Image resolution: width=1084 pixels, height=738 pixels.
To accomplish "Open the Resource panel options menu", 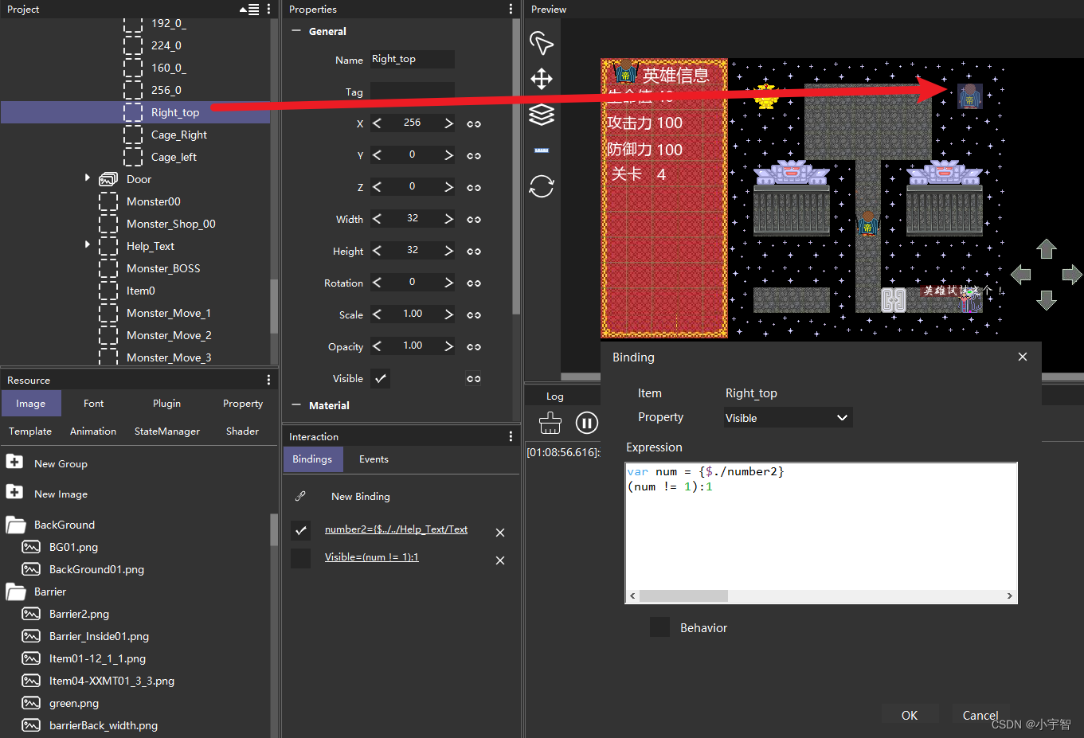I will pyautogui.click(x=268, y=381).
